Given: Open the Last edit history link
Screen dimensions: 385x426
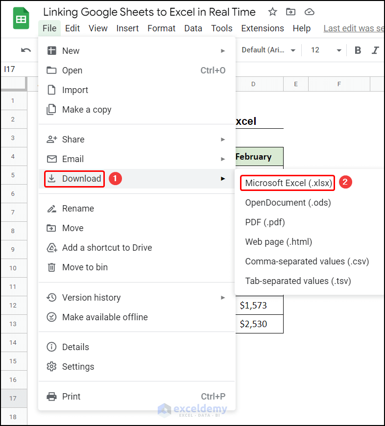Looking at the screenshot, I should [354, 28].
